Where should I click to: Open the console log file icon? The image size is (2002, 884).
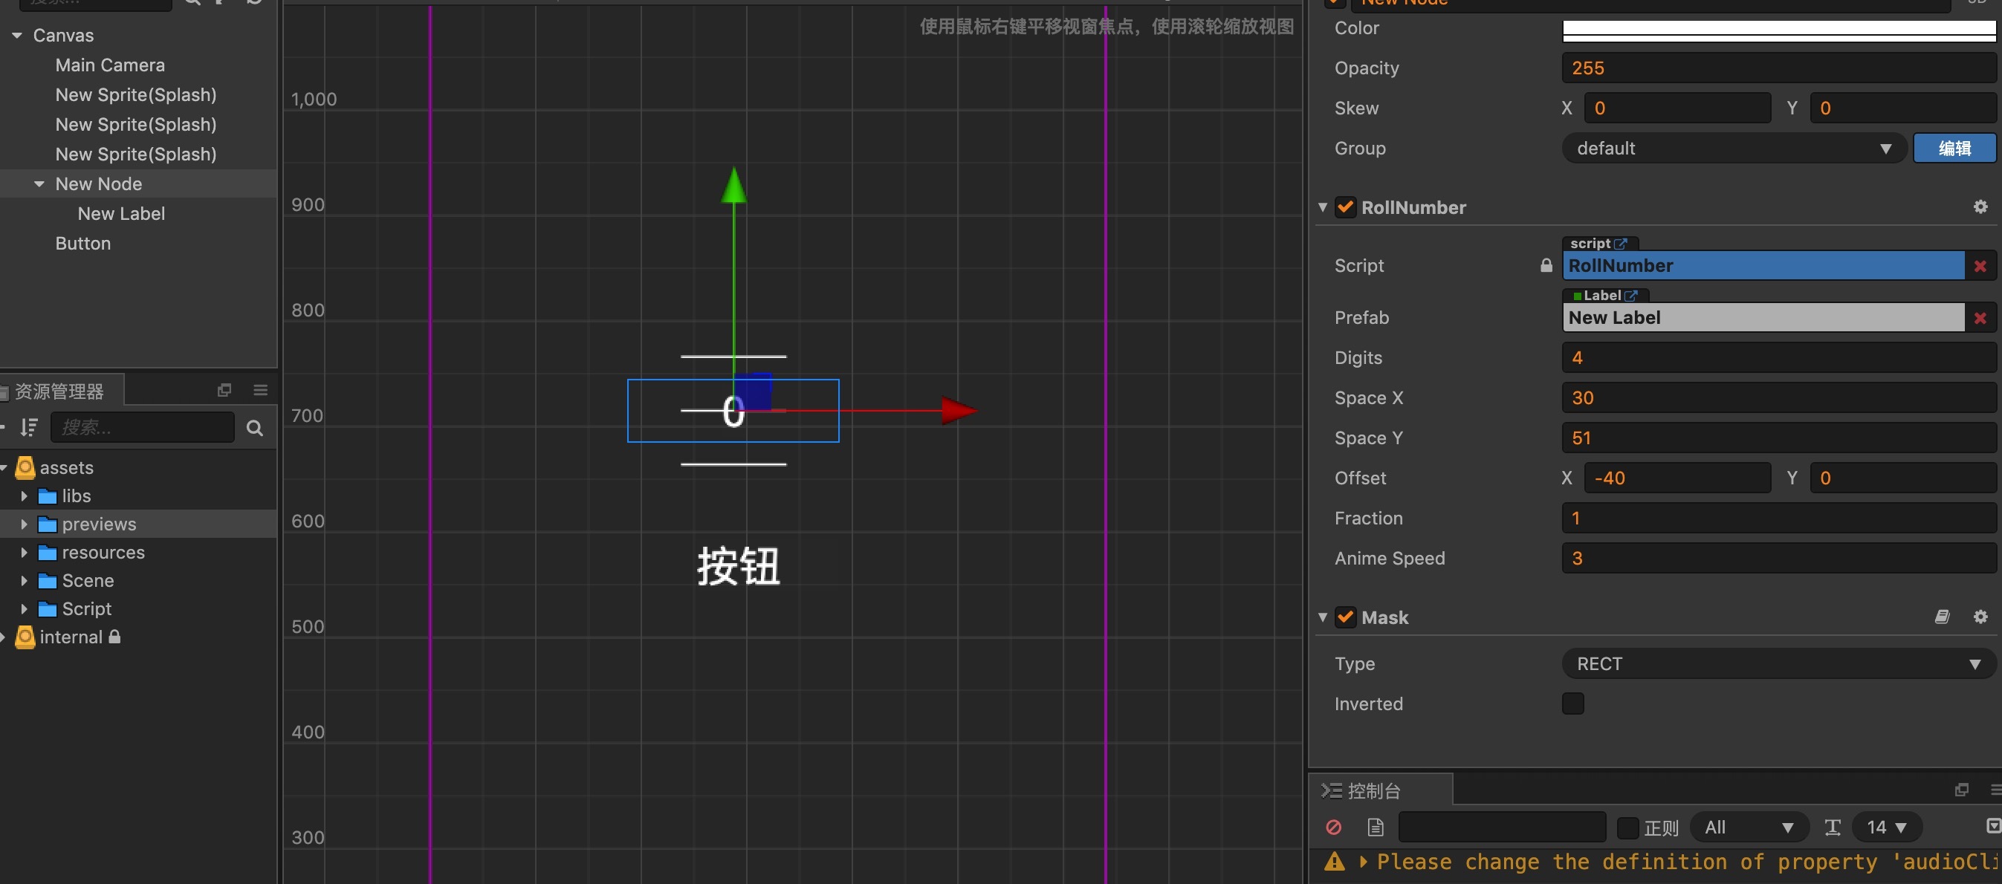coord(1375,828)
